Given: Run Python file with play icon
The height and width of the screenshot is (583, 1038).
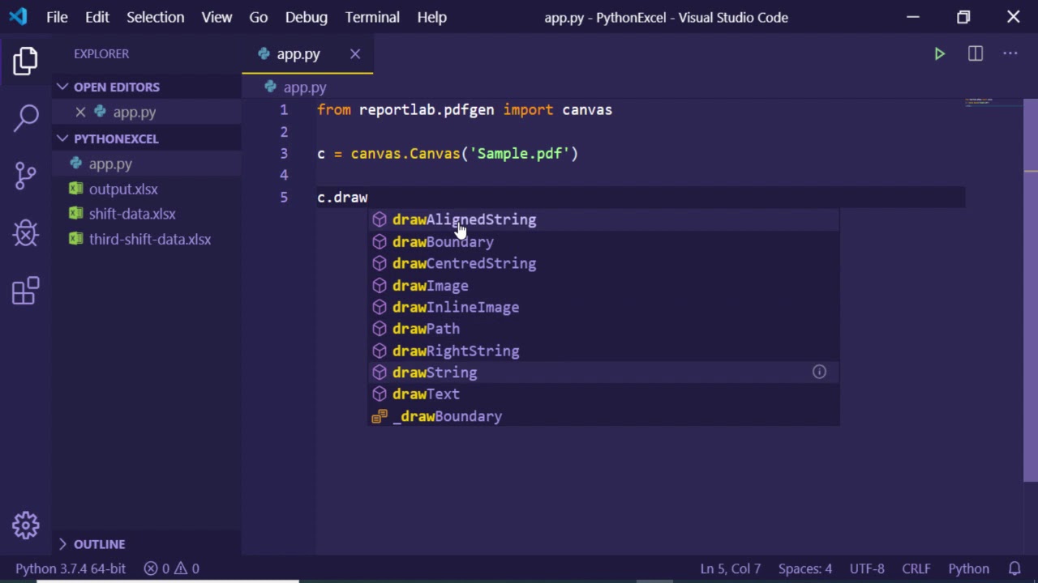Looking at the screenshot, I should point(939,53).
